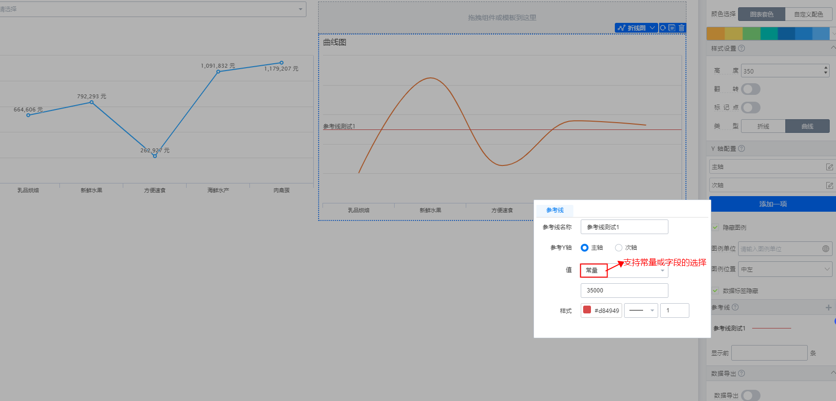This screenshot has width=836, height=401.
Task: Click the 图例单位 input field
Action: [x=785, y=249]
